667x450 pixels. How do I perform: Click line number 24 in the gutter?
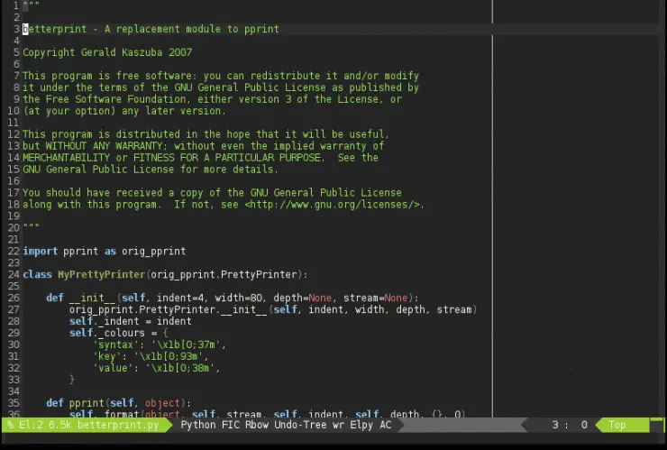click(x=14, y=275)
